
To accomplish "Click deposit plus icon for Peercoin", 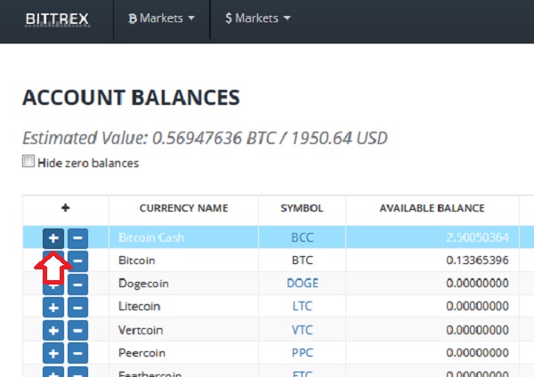I will [53, 353].
